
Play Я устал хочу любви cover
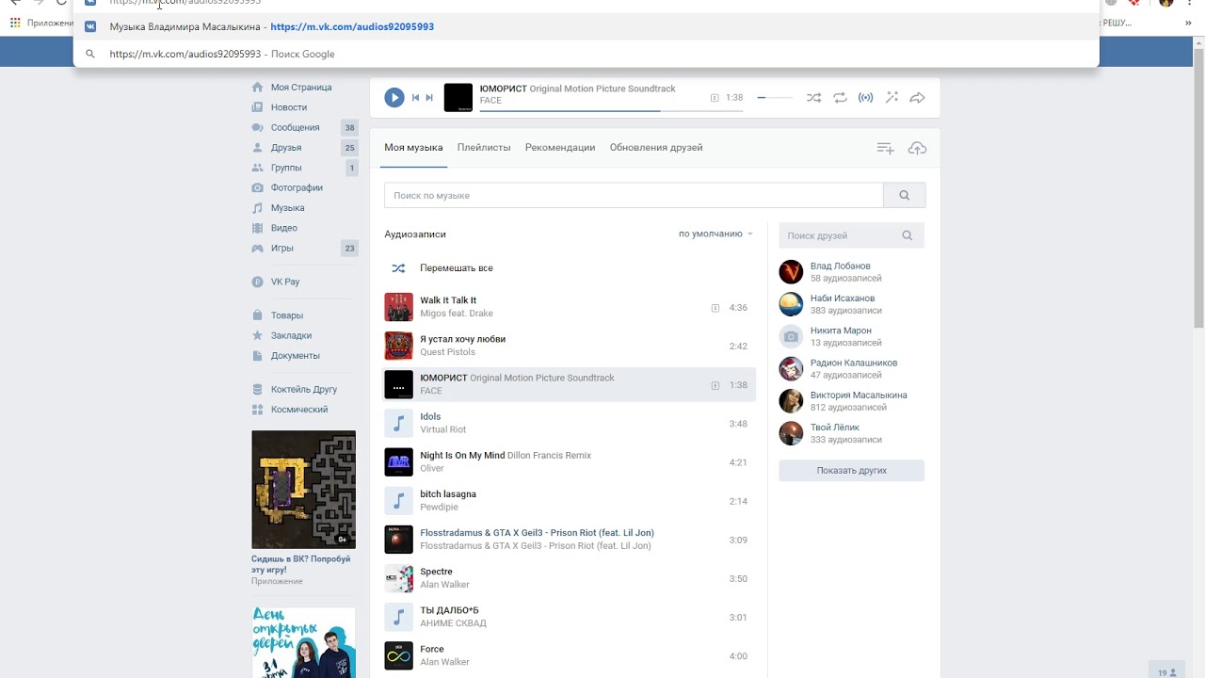[x=398, y=346]
